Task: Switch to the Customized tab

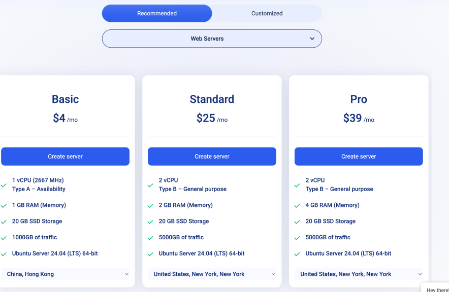Action: click(267, 13)
